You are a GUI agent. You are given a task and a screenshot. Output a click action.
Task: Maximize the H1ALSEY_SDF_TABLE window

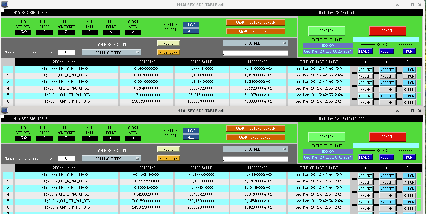coord(412,111)
